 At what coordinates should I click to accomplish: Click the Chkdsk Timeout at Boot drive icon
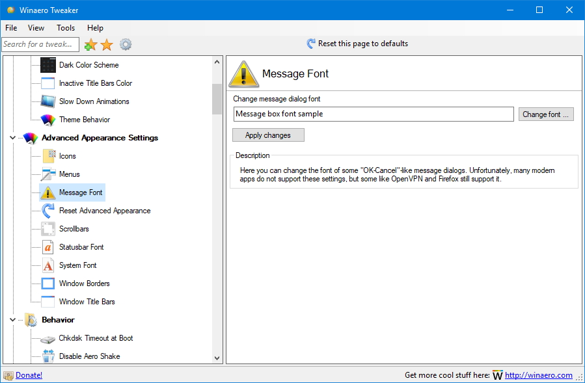click(x=48, y=339)
